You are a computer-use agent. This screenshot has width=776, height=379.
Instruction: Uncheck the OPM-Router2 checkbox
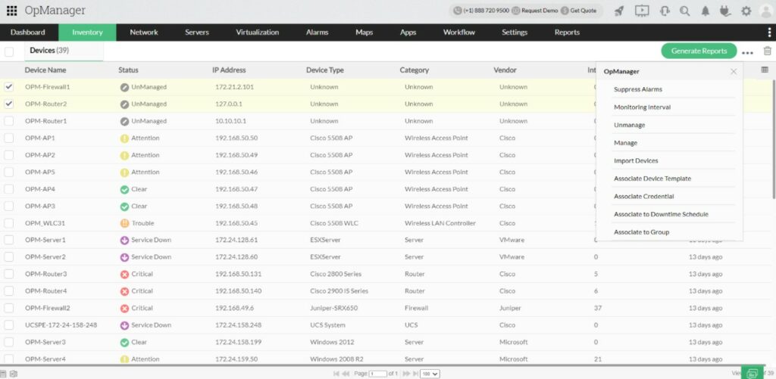[9, 104]
